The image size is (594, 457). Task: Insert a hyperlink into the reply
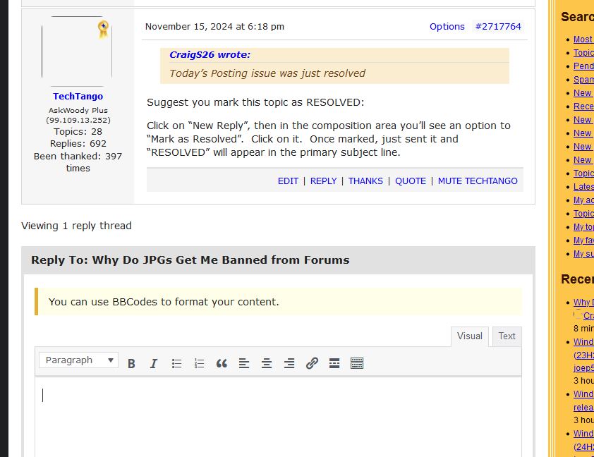312,363
